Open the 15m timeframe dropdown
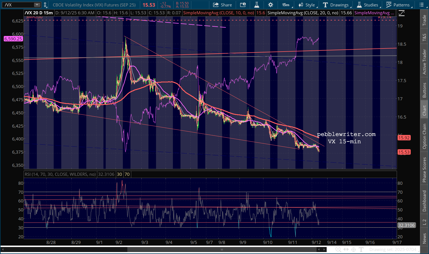 pyautogui.click(x=286, y=5)
